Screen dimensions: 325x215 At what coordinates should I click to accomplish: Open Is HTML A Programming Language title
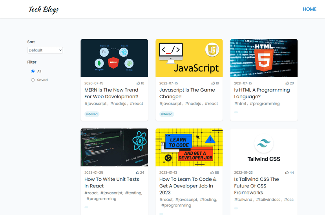coord(262,93)
